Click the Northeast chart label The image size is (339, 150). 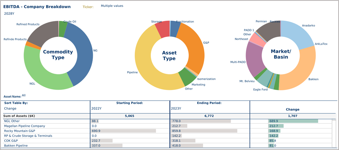(x=241, y=39)
